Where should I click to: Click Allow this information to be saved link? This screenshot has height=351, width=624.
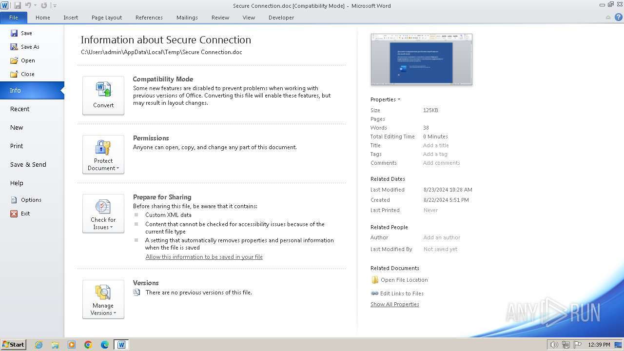pos(204,257)
